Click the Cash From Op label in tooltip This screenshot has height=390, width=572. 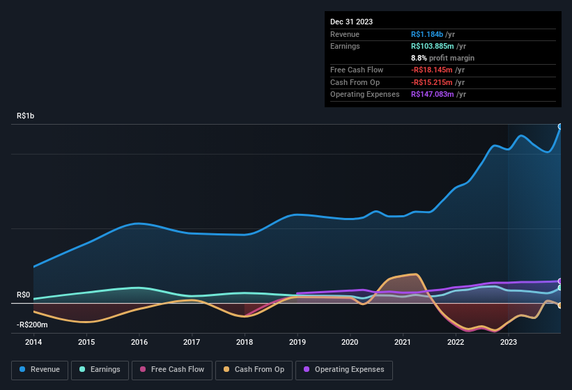pos(355,82)
